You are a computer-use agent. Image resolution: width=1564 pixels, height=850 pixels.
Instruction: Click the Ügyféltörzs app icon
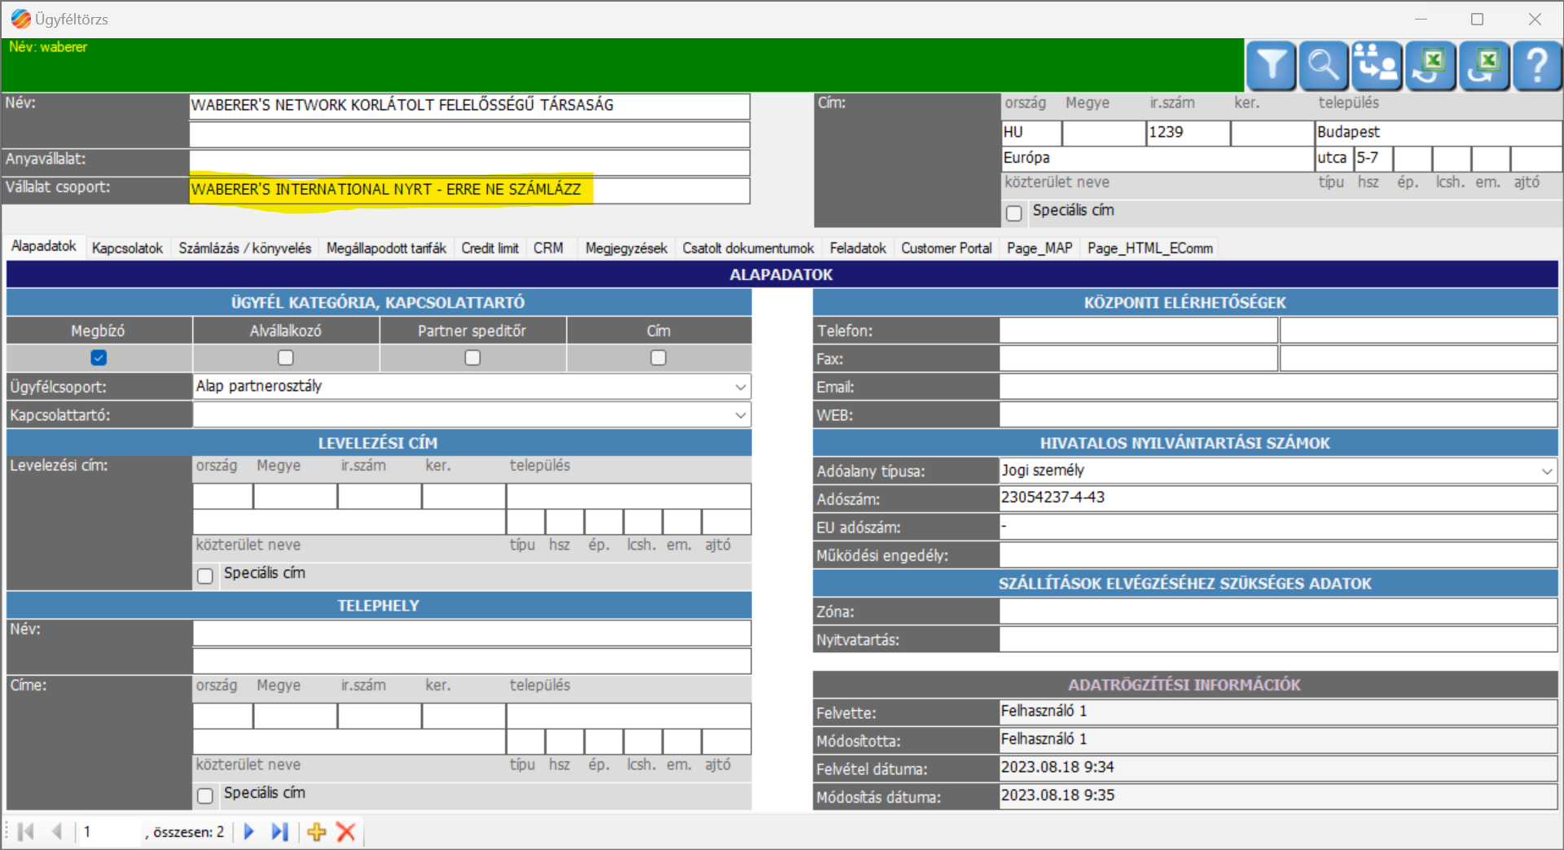point(20,18)
